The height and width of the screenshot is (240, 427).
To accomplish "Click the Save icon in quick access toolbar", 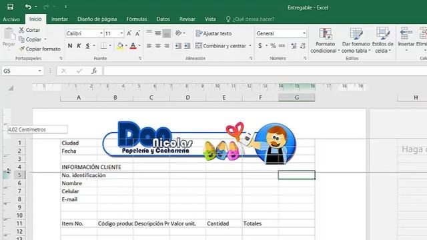I will click(11, 7).
